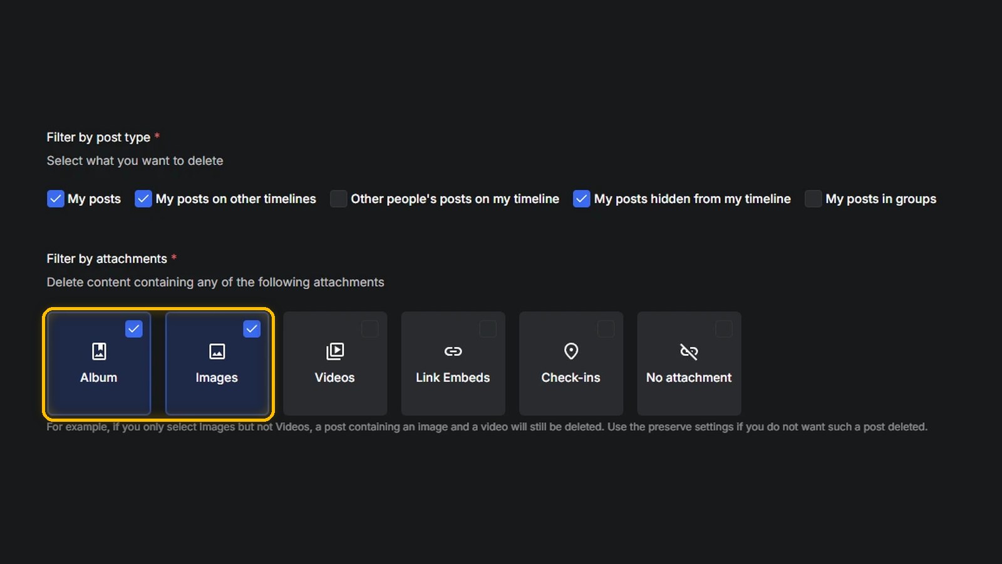Tick the Check-ins card checkbox
The width and height of the screenshot is (1002, 564).
pyautogui.click(x=606, y=329)
